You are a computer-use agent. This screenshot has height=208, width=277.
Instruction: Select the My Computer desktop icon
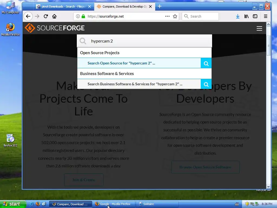pyautogui.click(x=10, y=7)
